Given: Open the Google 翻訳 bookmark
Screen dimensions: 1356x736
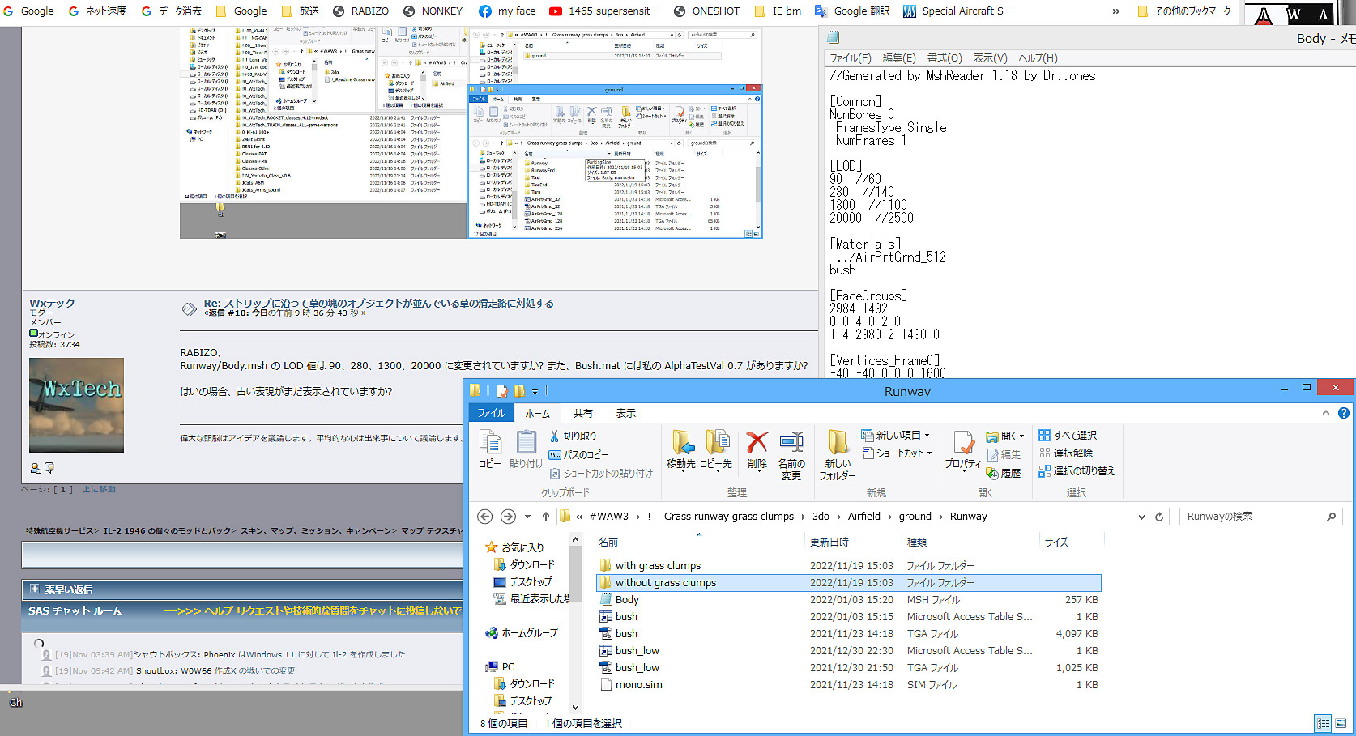Looking at the screenshot, I should pyautogui.click(x=851, y=11).
